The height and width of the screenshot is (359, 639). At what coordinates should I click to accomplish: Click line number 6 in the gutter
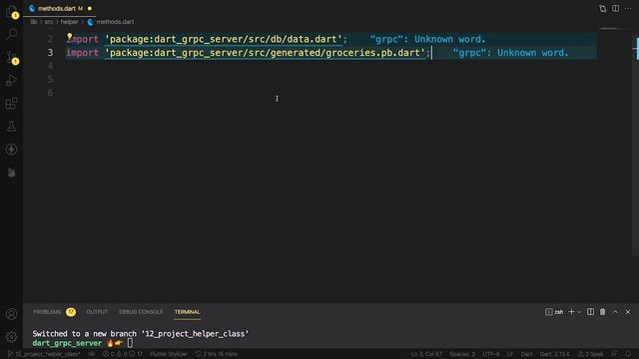(50, 93)
